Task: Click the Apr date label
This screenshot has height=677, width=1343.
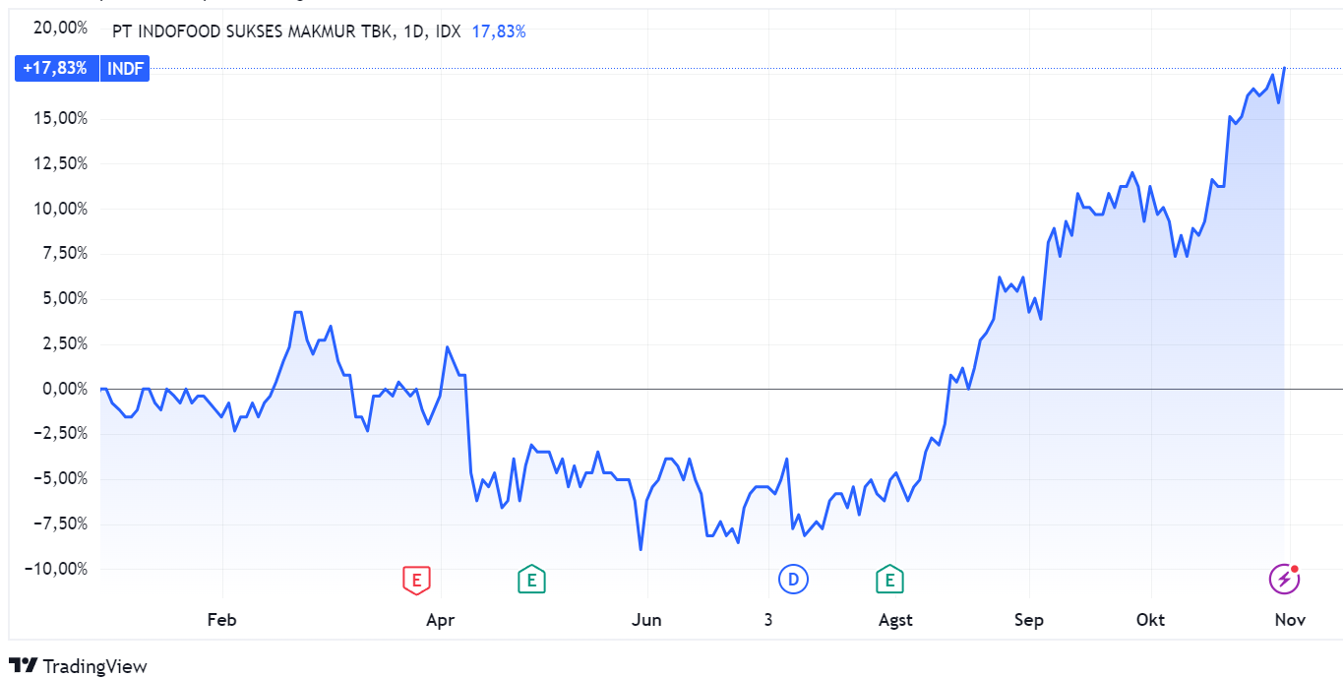Action: pyautogui.click(x=441, y=620)
